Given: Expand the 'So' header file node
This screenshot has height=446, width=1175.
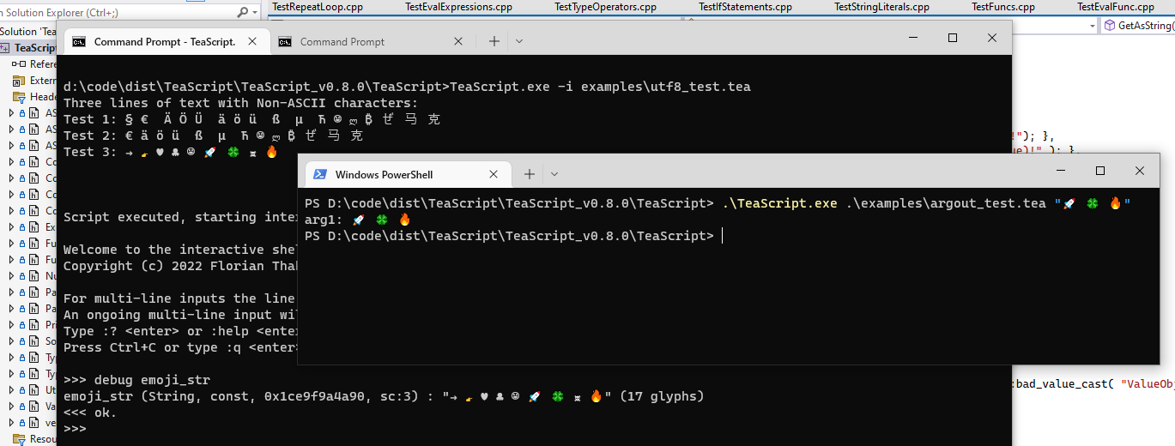Looking at the screenshot, I should [11, 341].
